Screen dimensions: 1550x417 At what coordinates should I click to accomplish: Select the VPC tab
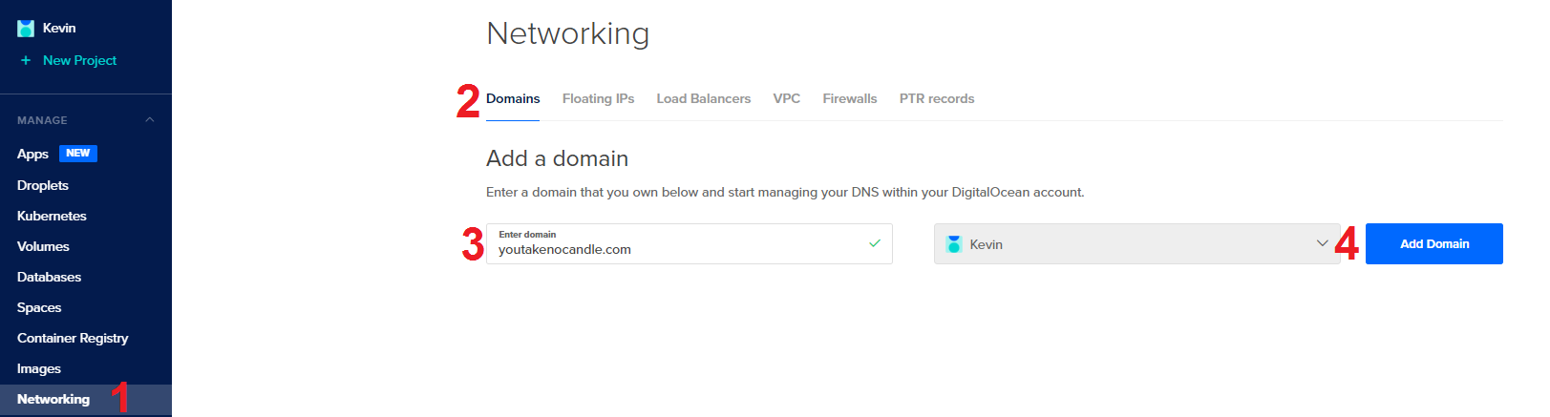[x=786, y=99]
